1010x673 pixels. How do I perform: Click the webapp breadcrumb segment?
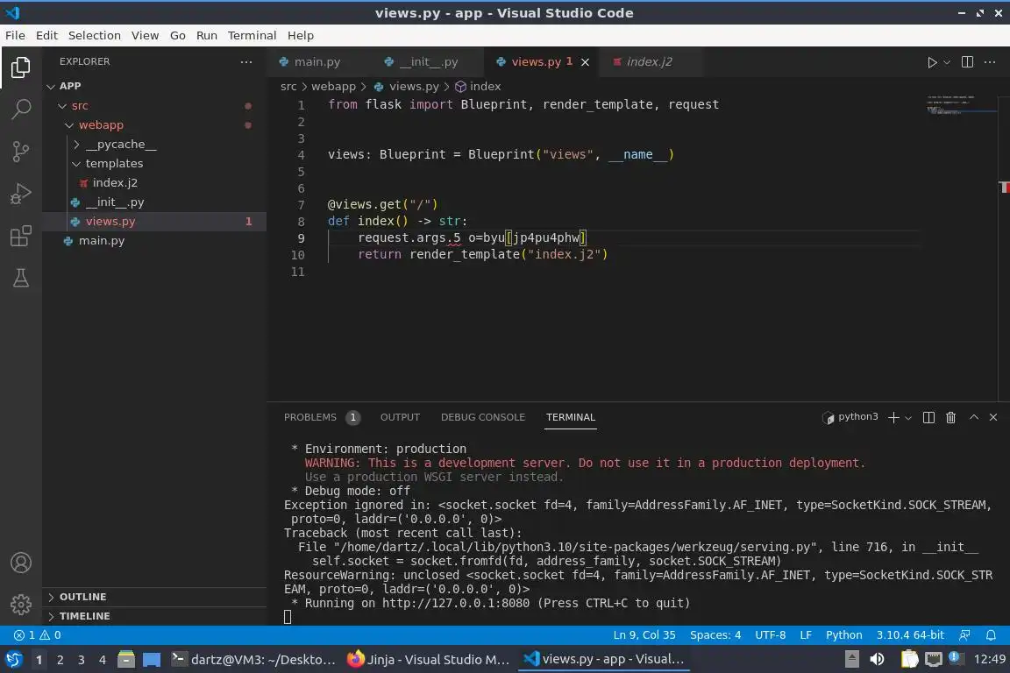pos(333,86)
